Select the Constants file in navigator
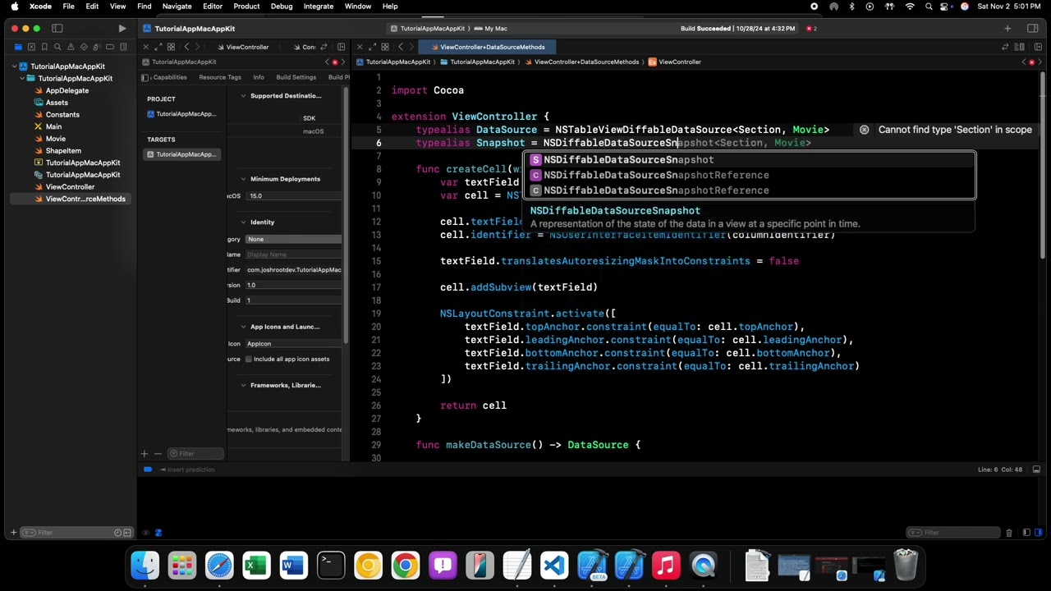The height and width of the screenshot is (591, 1051). tap(62, 115)
